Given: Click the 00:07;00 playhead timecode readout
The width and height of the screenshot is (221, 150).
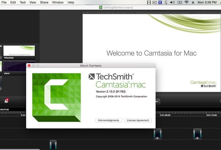Looking at the screenshot, I should point(4,110).
